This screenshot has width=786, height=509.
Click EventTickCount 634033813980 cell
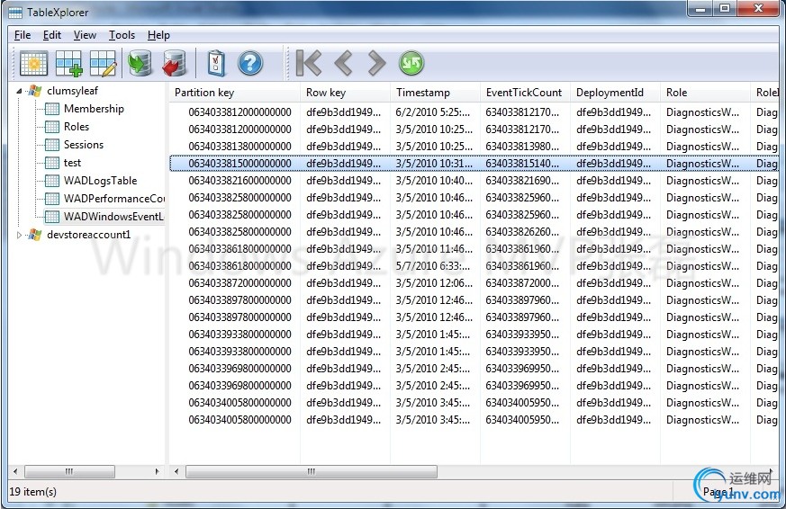[522, 147]
